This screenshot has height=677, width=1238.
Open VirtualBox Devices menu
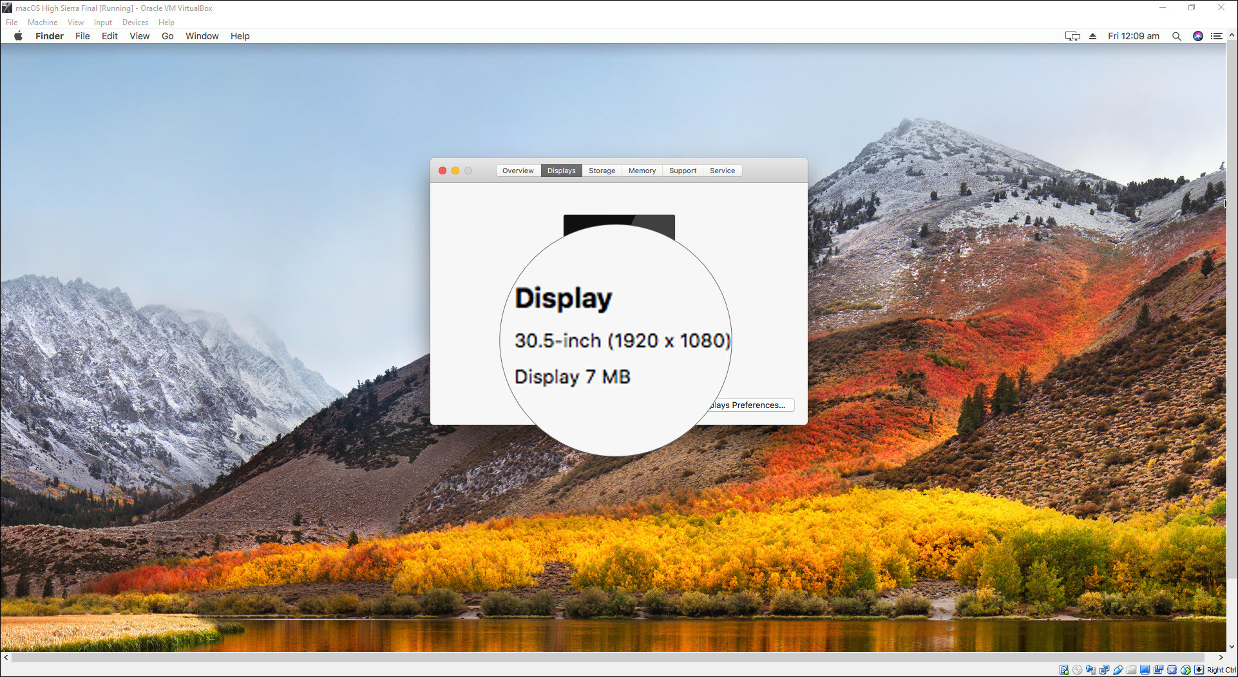coord(135,22)
